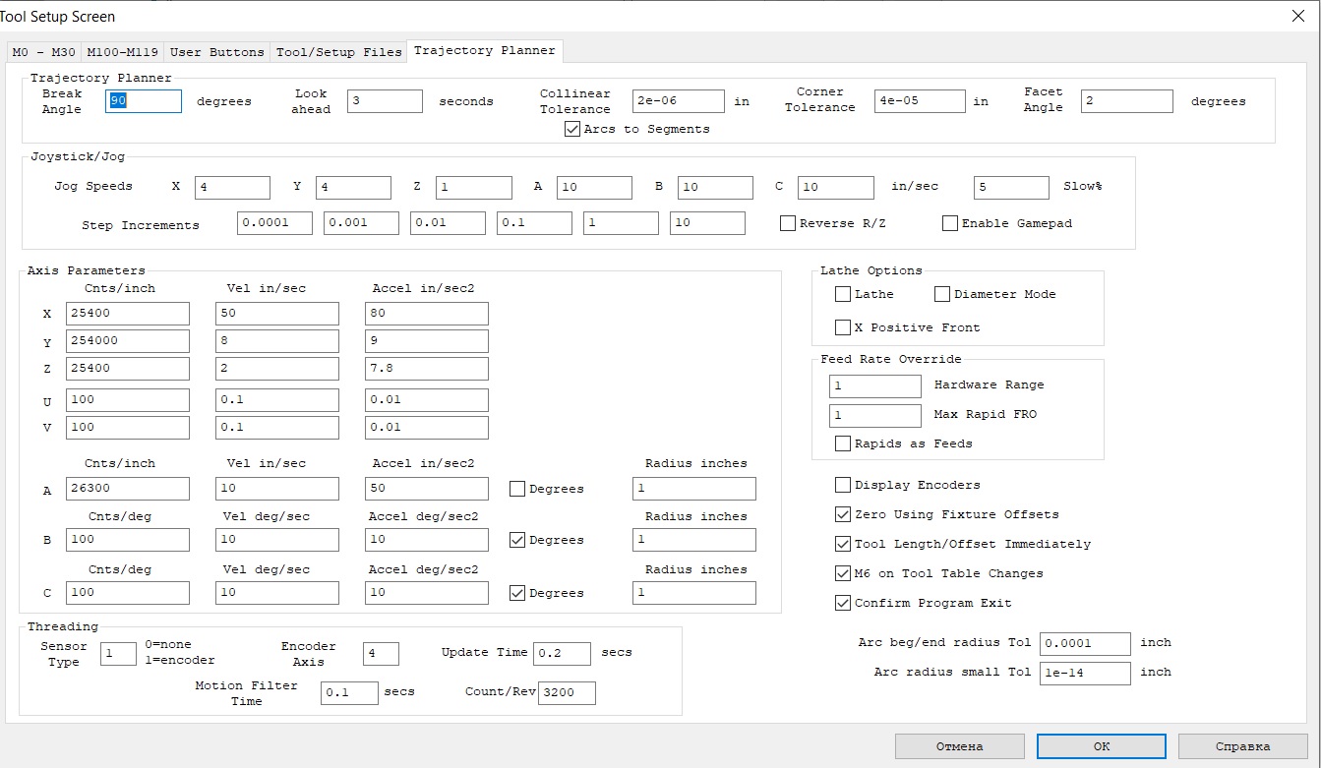Open help with the Справка button
This screenshot has width=1321, height=768.
tap(1242, 746)
